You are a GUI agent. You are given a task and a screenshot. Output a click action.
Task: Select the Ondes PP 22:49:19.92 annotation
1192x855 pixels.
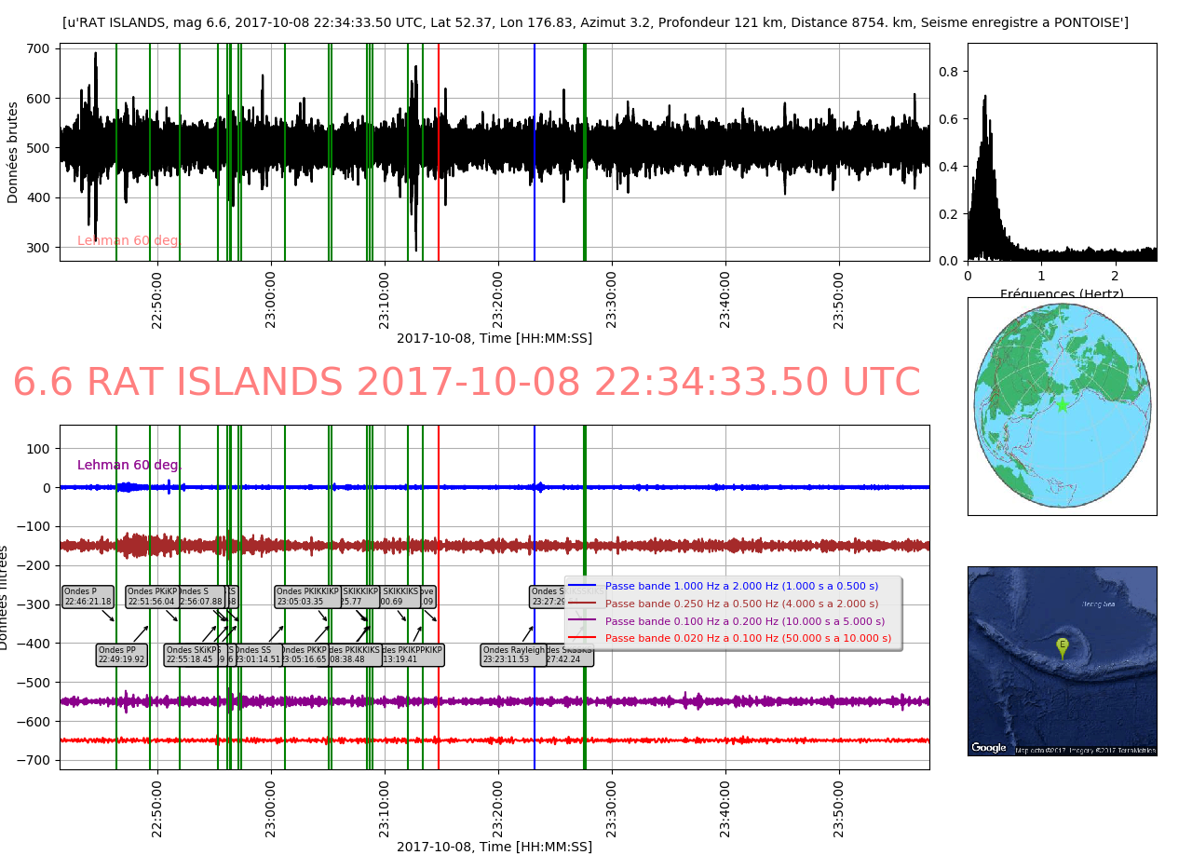122,655
